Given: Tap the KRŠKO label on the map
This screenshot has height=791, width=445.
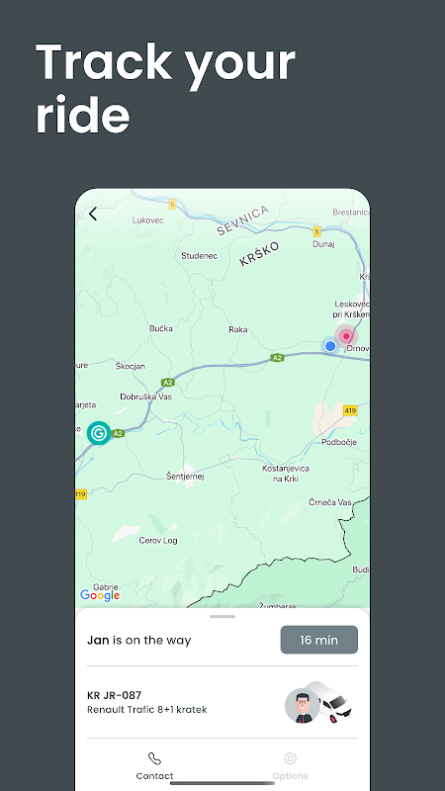Looking at the screenshot, I should pyautogui.click(x=259, y=254).
